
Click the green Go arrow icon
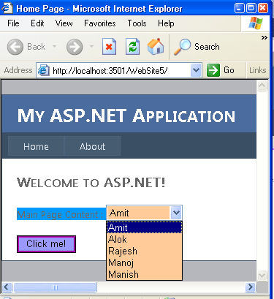(213, 70)
